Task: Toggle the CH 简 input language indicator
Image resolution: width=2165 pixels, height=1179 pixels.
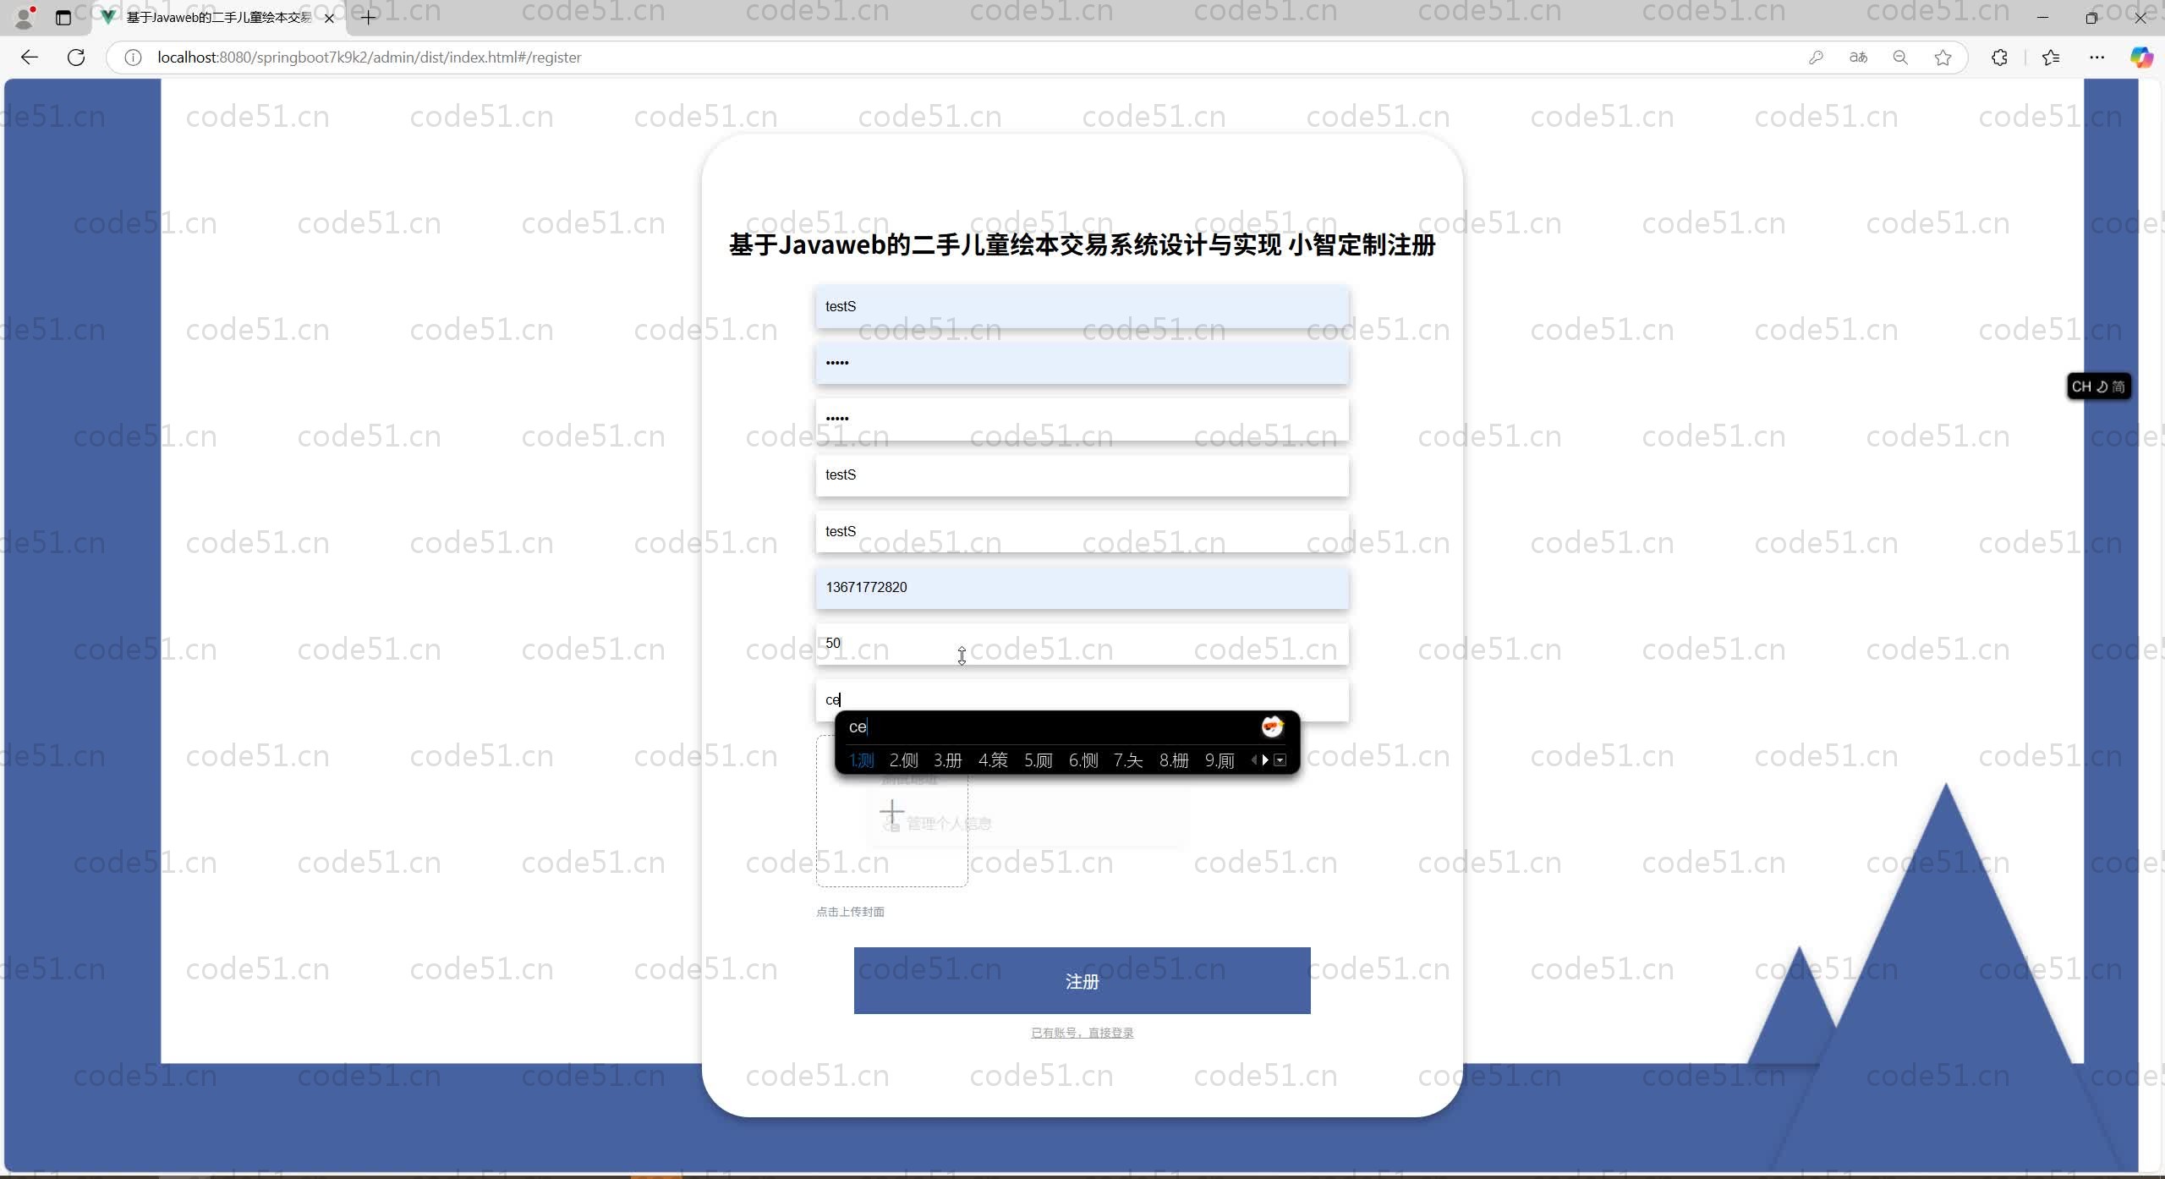Action: click(x=2097, y=387)
